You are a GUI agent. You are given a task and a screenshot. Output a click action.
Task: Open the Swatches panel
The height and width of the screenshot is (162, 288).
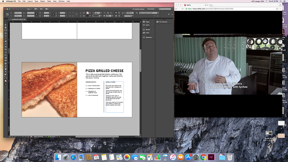[x=148, y=37]
